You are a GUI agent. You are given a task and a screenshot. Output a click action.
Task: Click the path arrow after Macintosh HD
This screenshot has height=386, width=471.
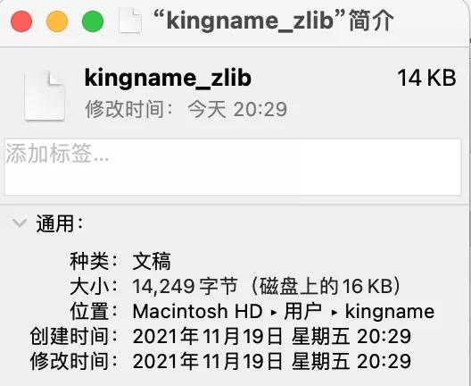point(273,313)
